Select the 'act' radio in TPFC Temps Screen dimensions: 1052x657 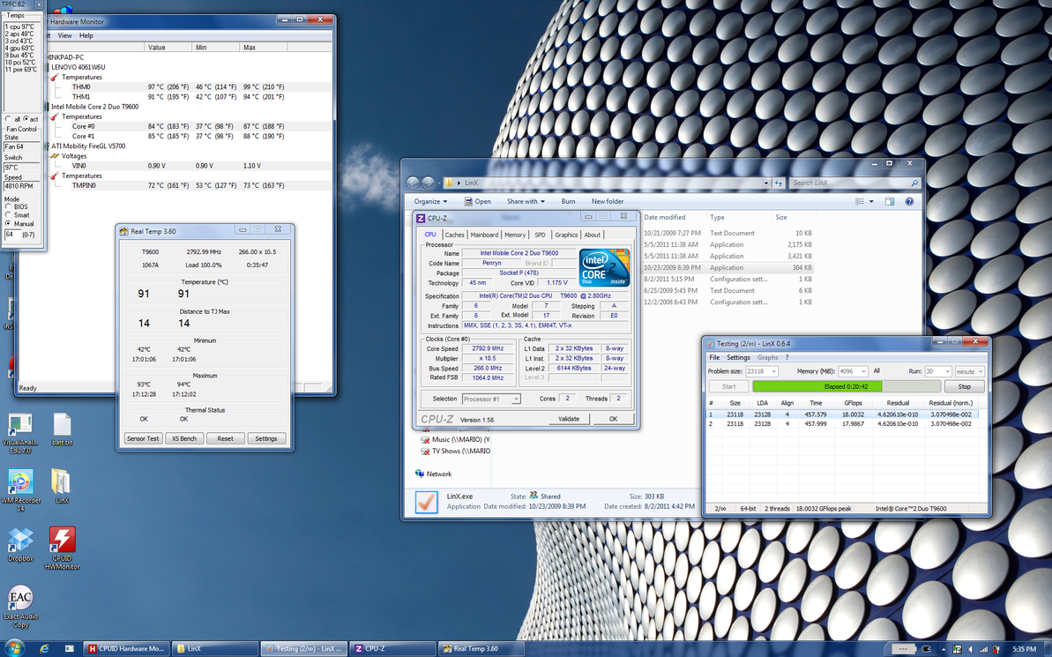tap(26, 119)
